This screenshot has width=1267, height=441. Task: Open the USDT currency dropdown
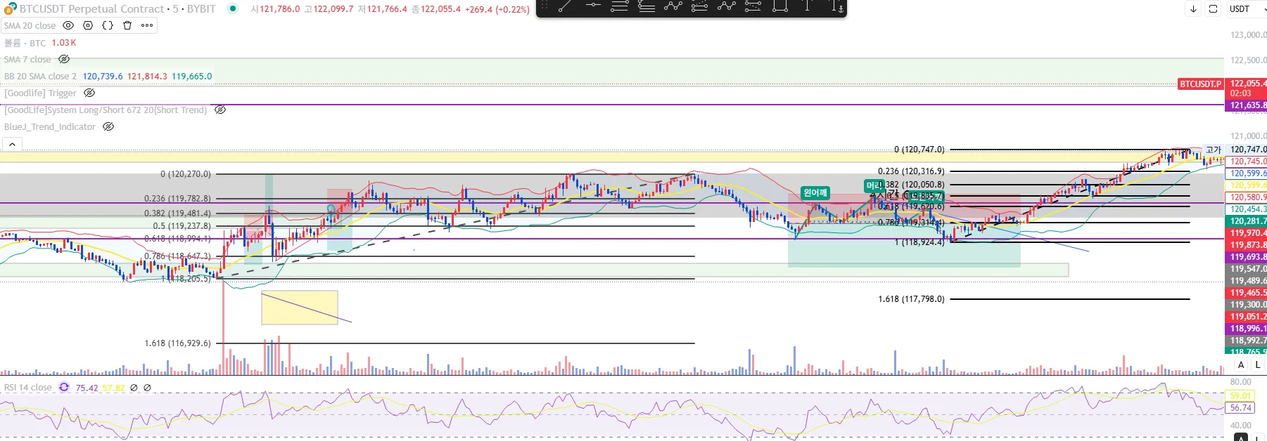1246,9
